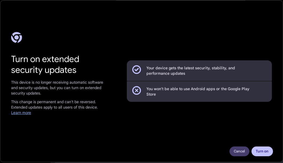Click the "Google Play" words in the second row
This screenshot has width=283, height=163.
tap(238, 89)
